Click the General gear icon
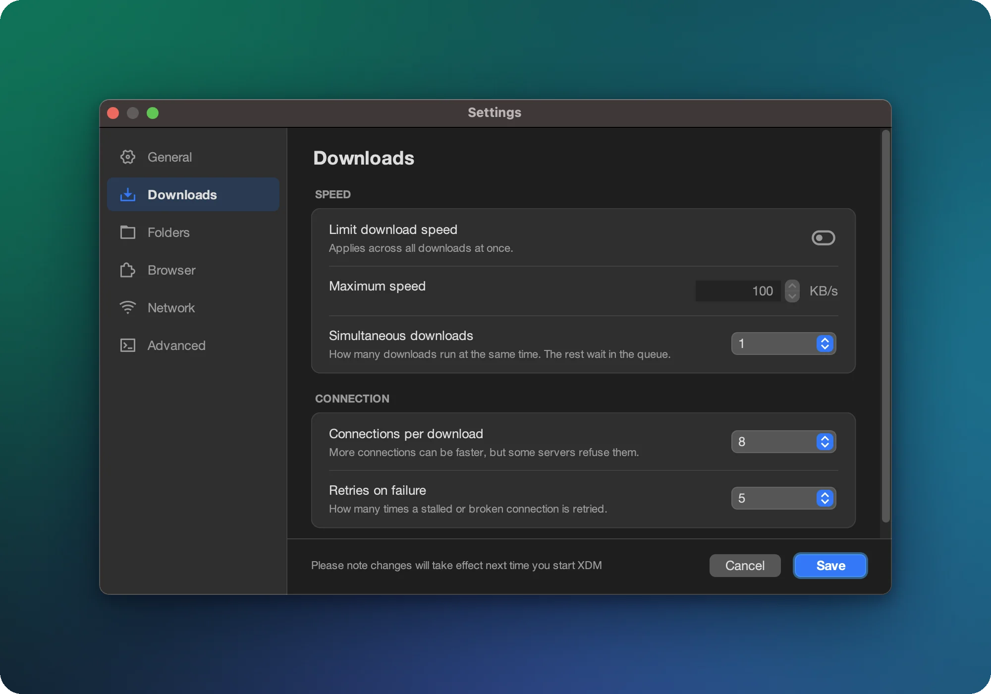 tap(128, 157)
